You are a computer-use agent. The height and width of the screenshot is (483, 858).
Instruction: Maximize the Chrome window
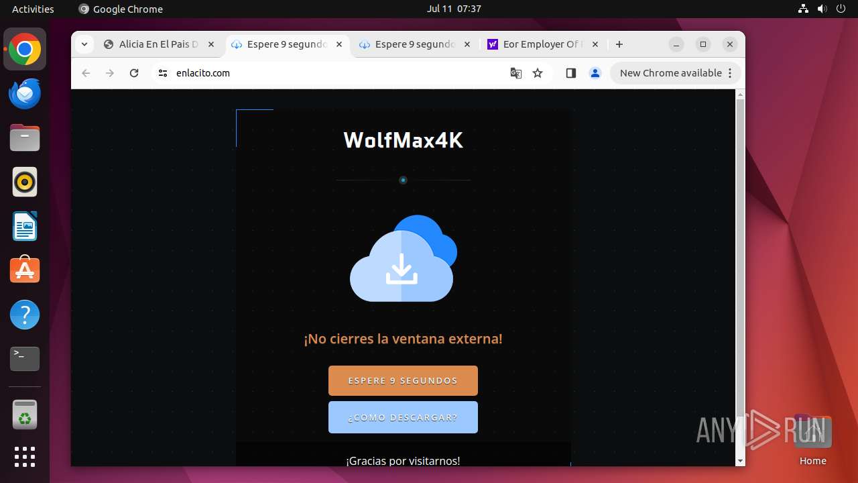[703, 44]
